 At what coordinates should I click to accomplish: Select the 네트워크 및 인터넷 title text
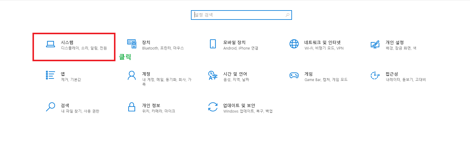[322, 42]
